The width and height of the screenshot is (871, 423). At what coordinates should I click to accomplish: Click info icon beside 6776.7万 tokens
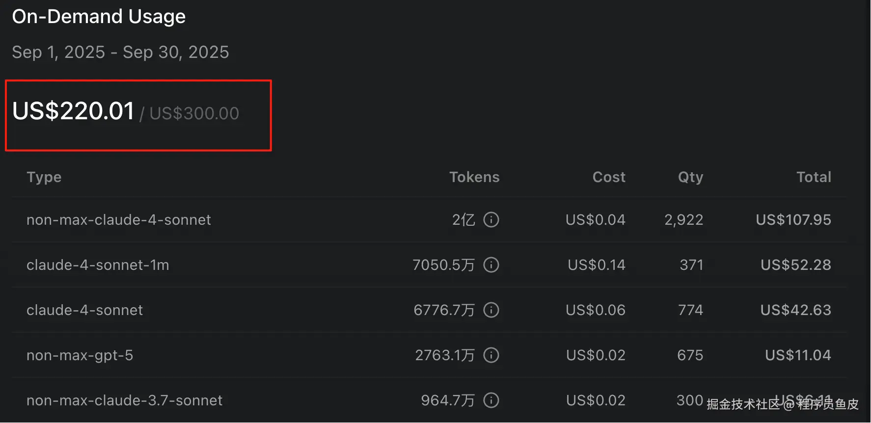491,310
